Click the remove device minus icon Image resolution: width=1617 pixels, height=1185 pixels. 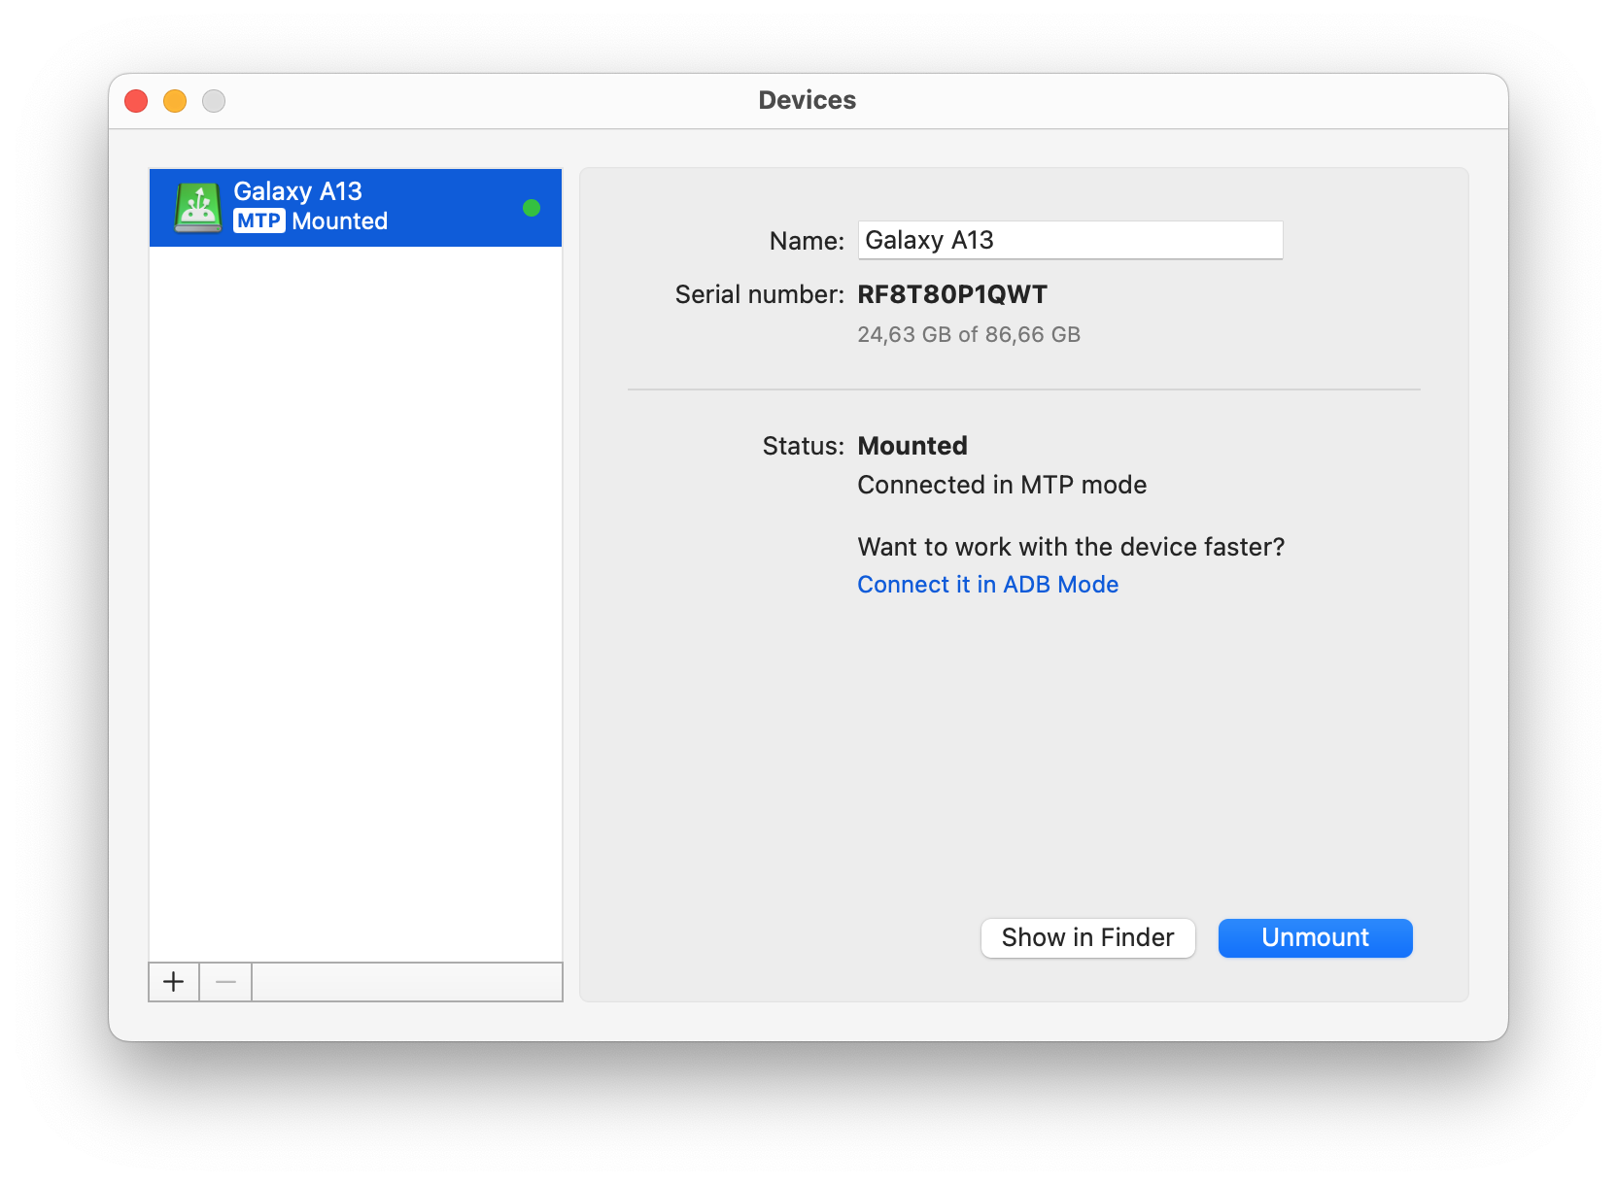coord(224,981)
